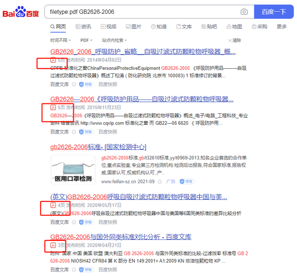Open the 采购 tab
Viewport: 297px width, 276px height.
pyautogui.click(x=259, y=27)
